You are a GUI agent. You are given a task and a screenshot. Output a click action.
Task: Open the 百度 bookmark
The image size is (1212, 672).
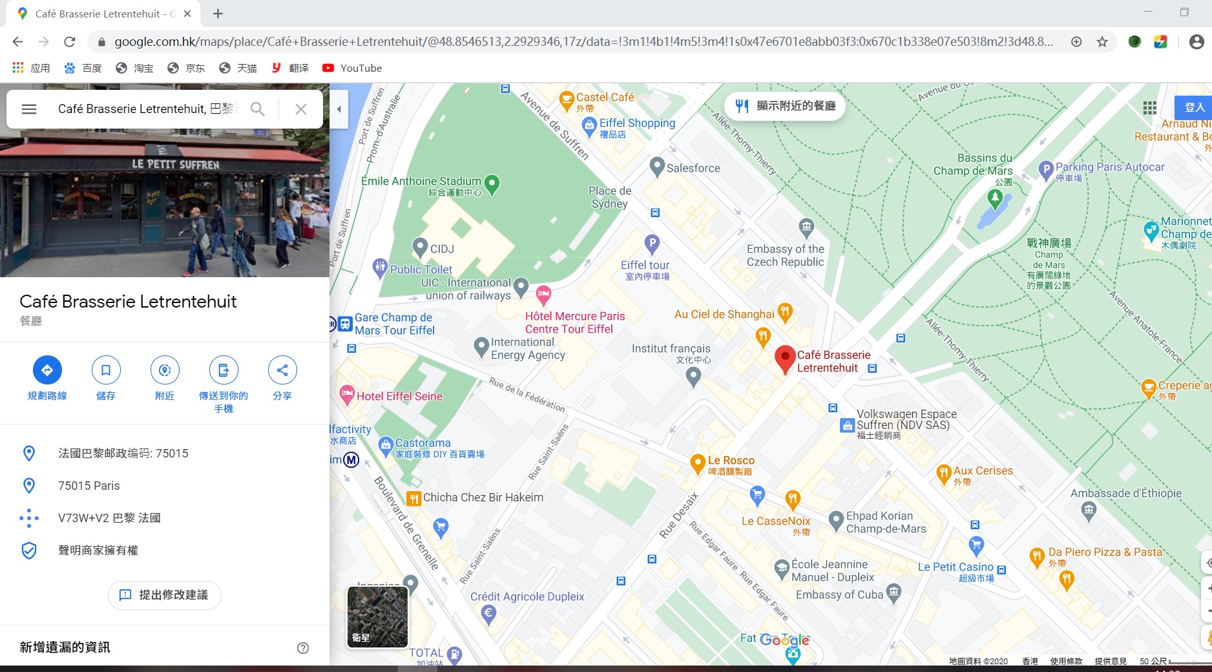[x=83, y=68]
